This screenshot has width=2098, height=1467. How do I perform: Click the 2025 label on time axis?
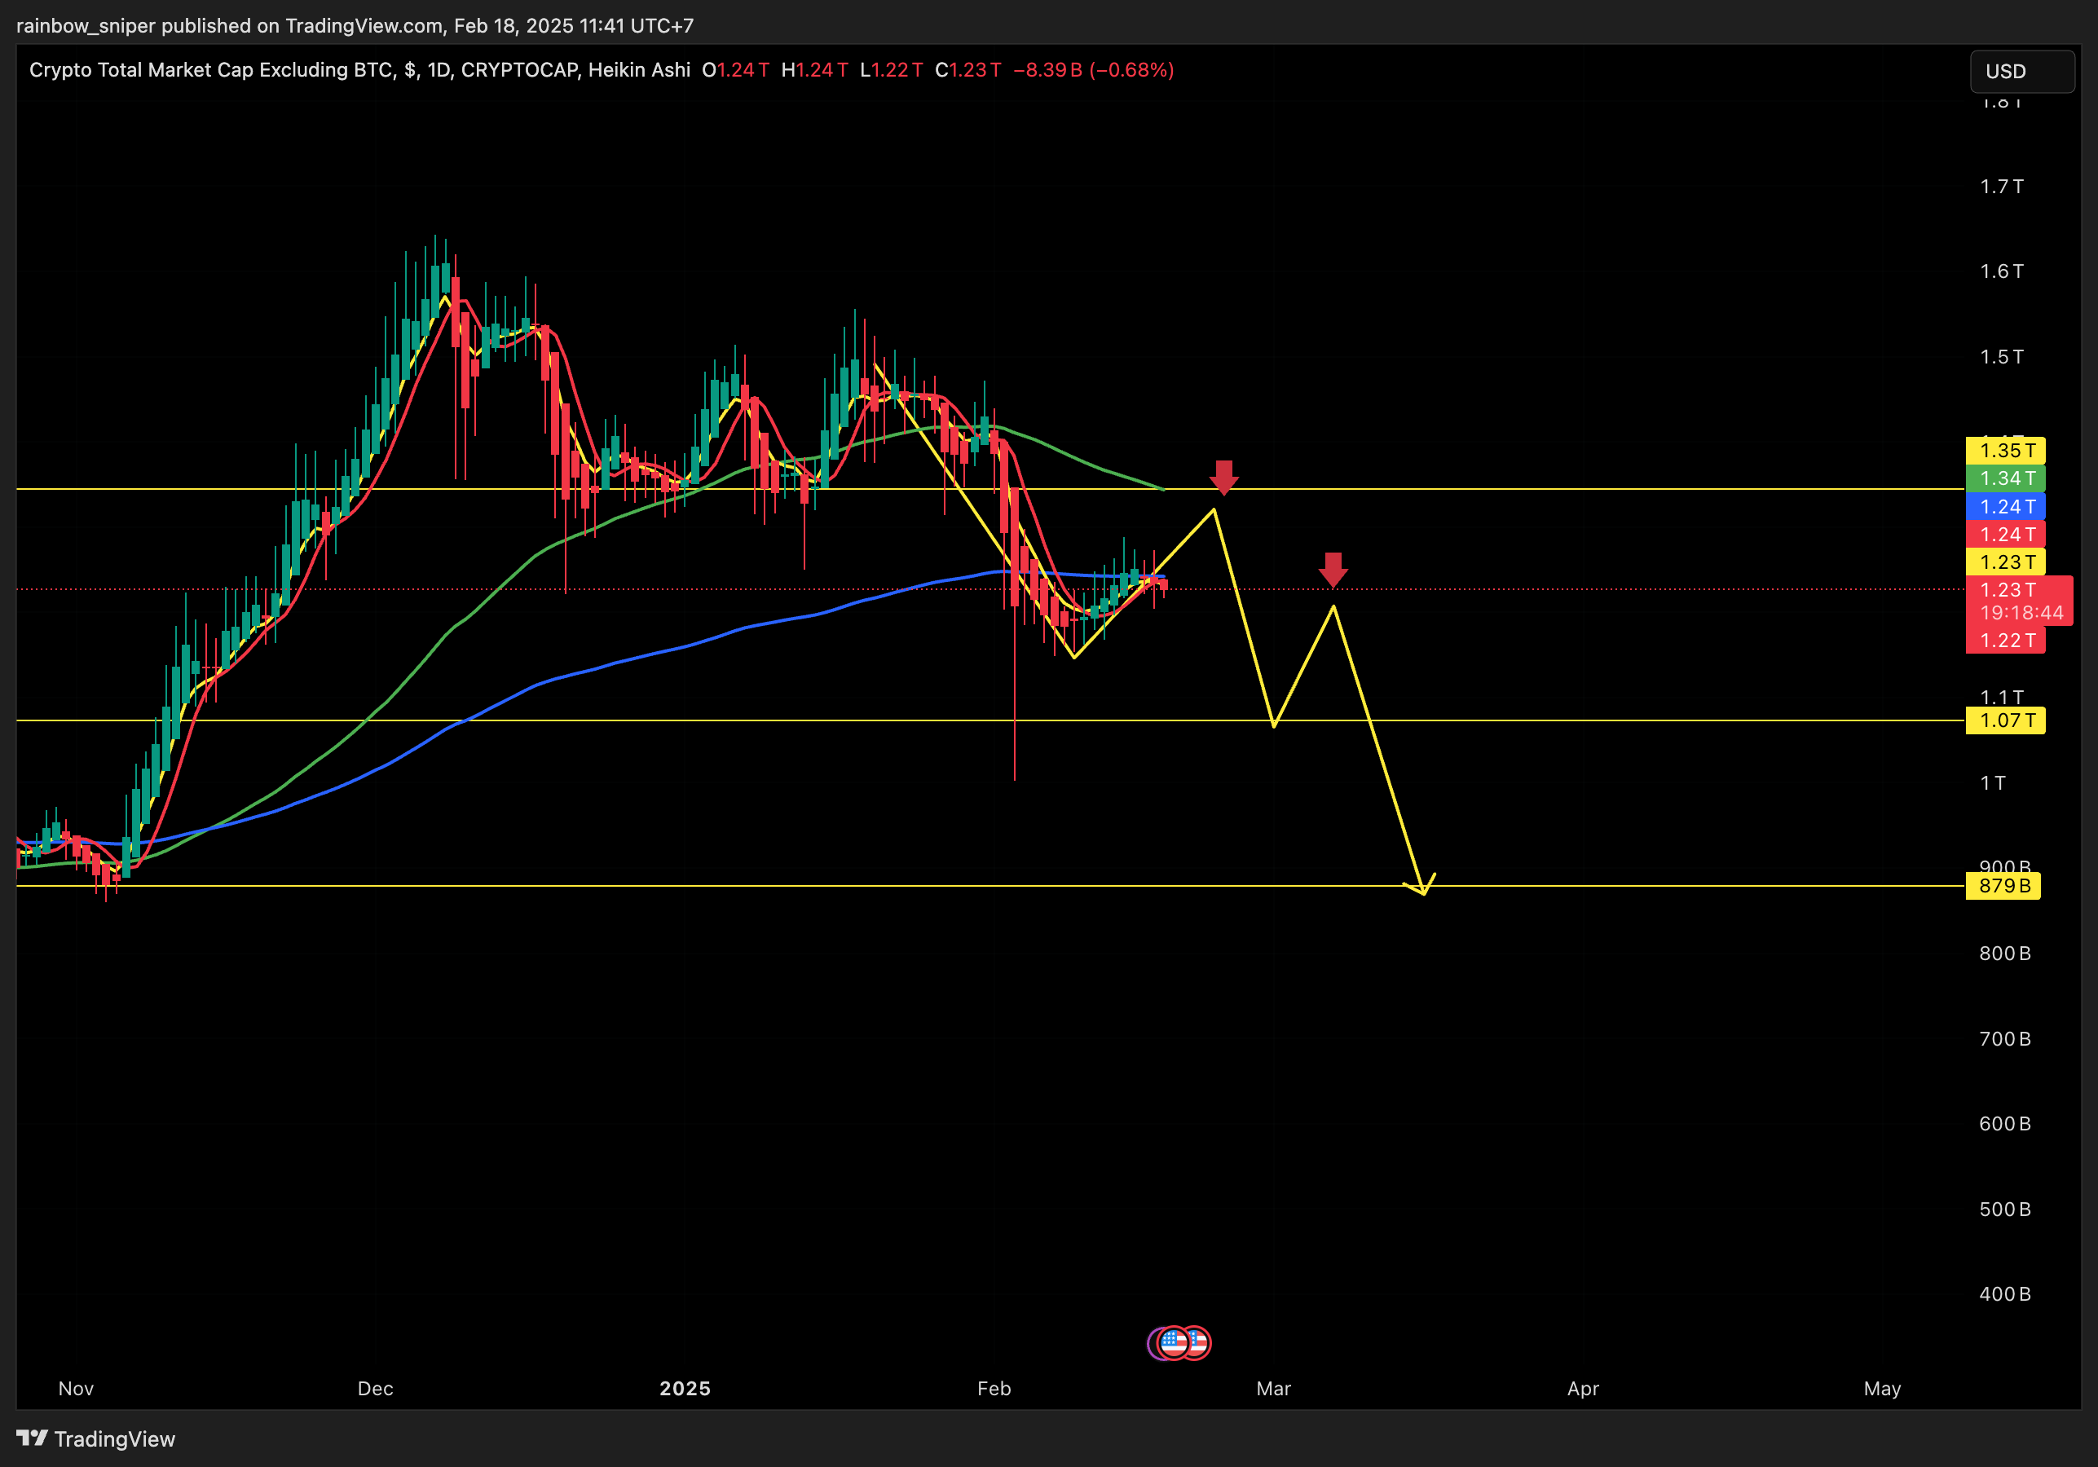(x=685, y=1389)
